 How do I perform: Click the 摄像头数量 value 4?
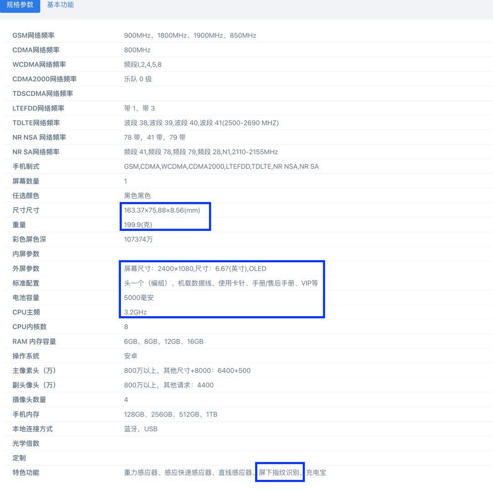click(126, 400)
